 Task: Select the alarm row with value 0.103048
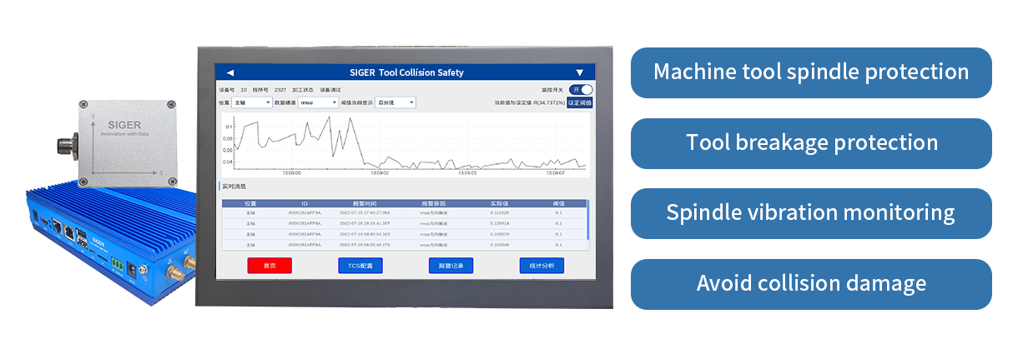405,245
